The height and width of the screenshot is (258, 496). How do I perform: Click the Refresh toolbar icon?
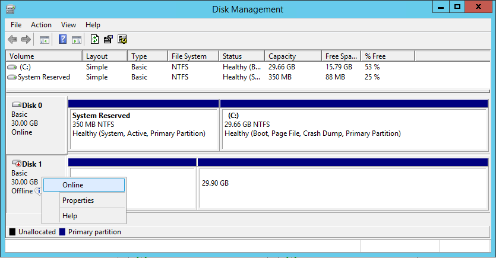click(x=94, y=39)
